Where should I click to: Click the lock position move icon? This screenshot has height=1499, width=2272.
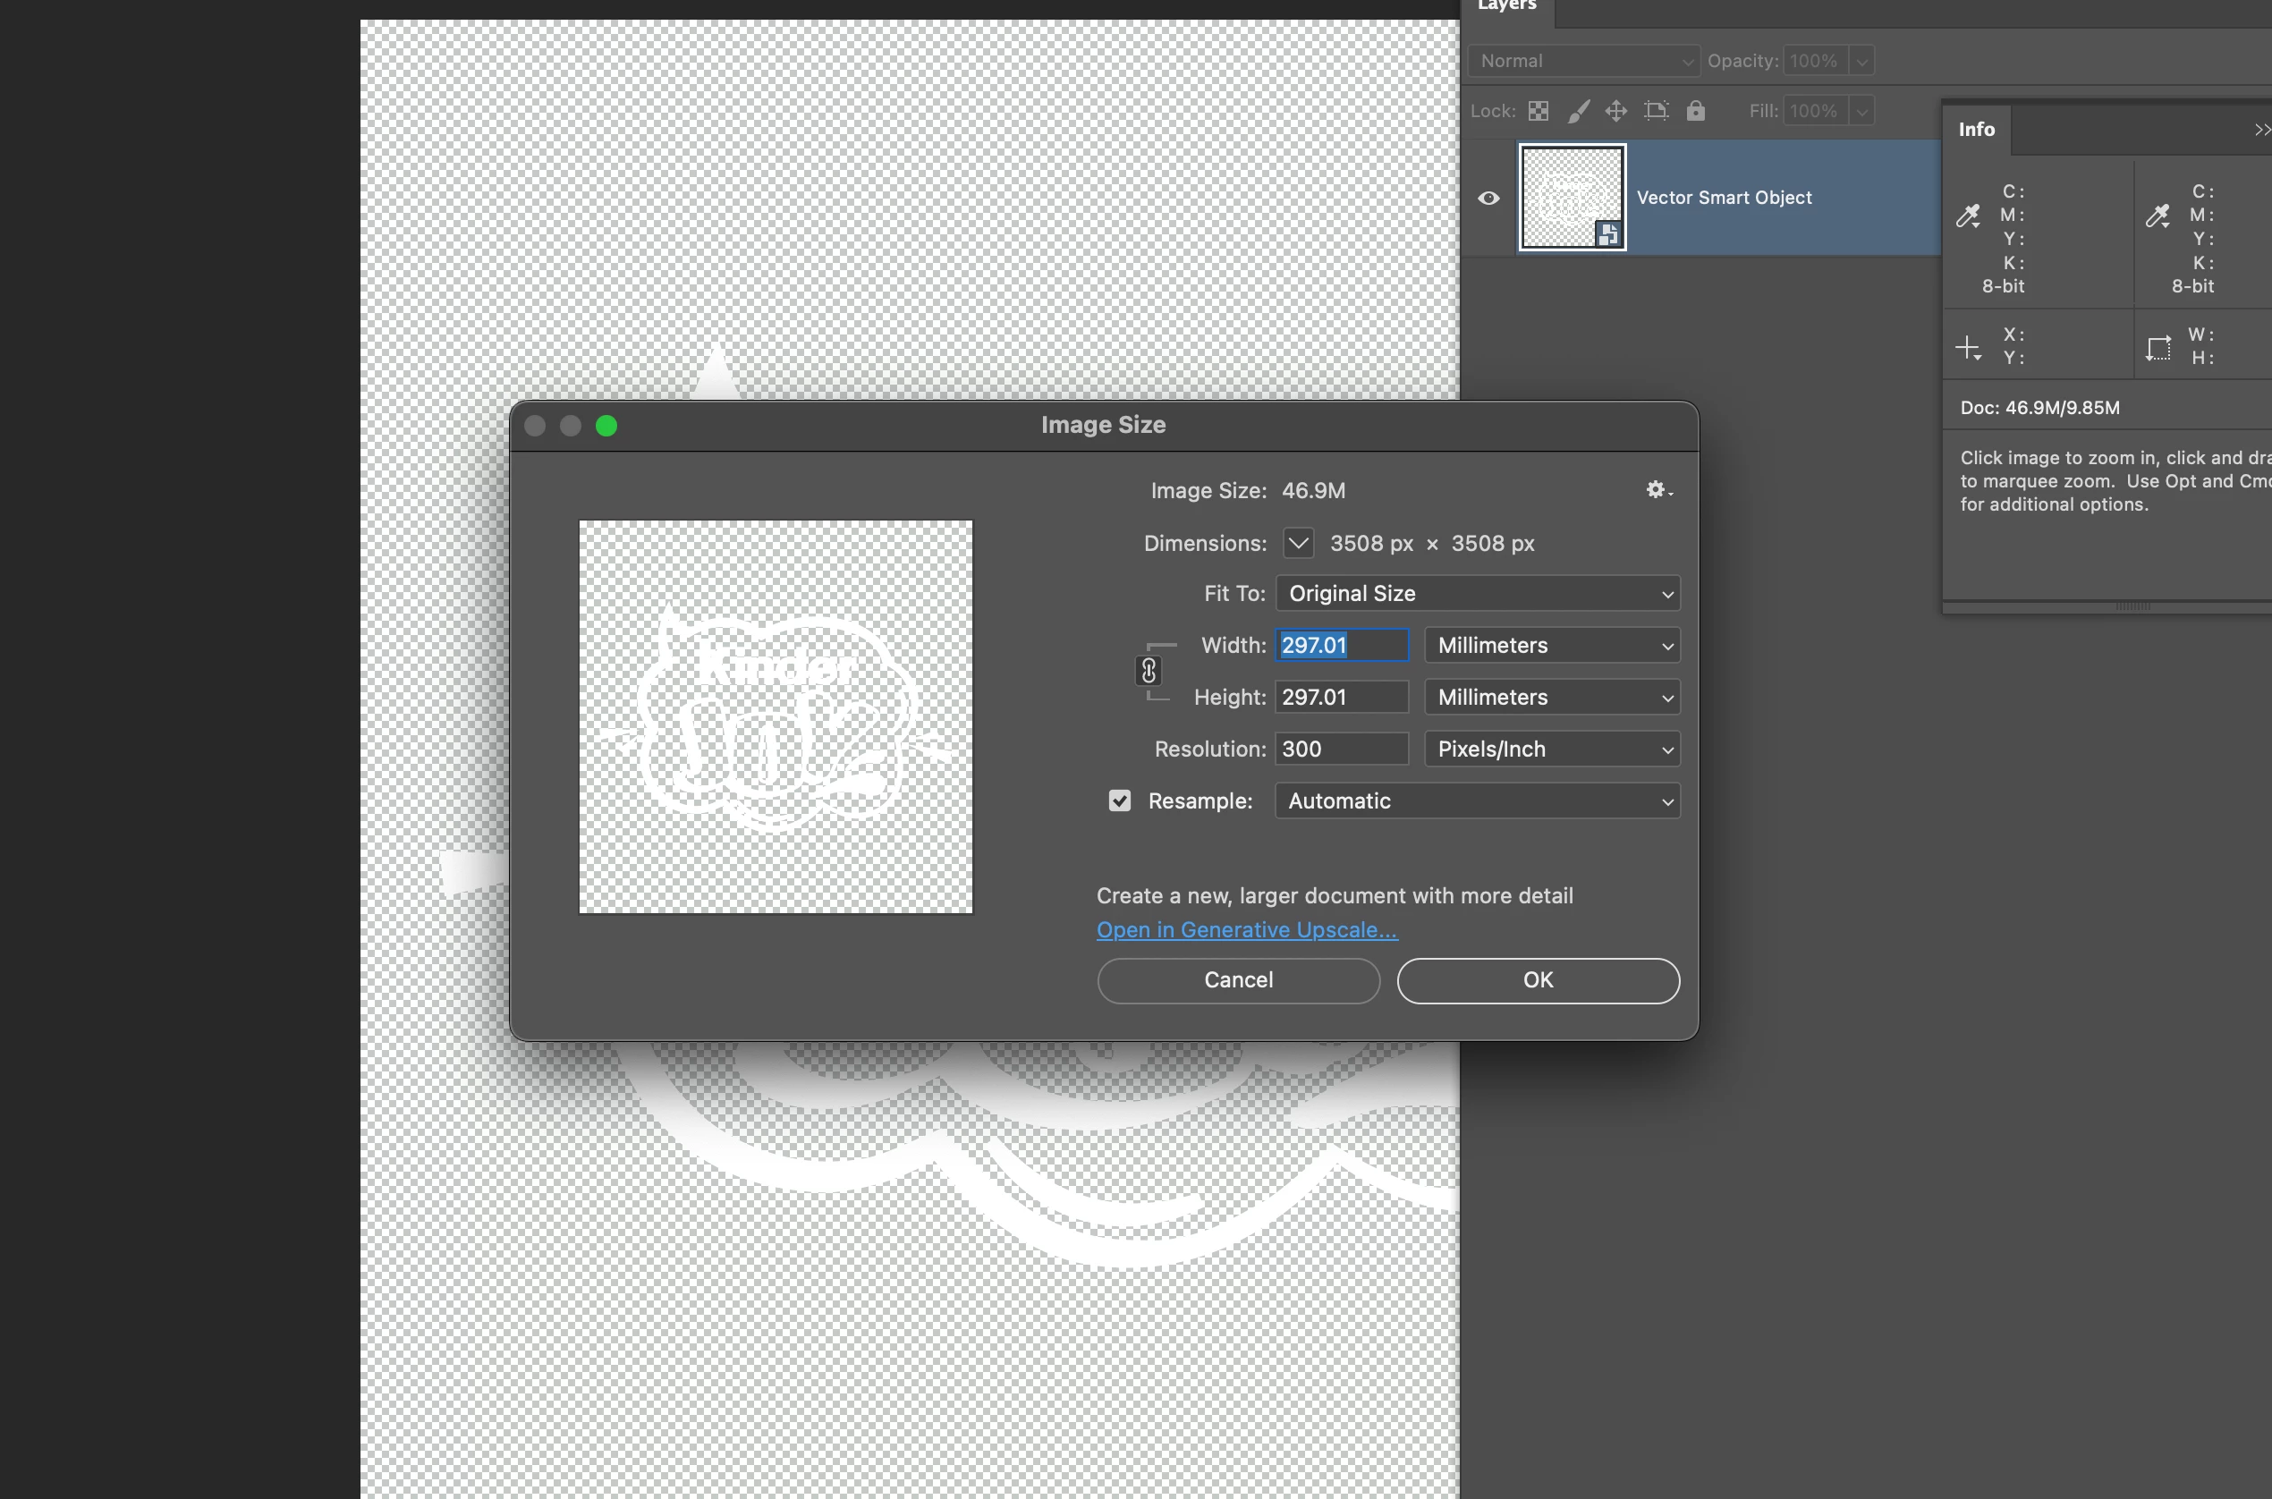tap(1616, 111)
